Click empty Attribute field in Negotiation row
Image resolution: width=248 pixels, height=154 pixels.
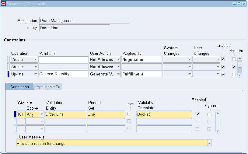(x=63, y=59)
